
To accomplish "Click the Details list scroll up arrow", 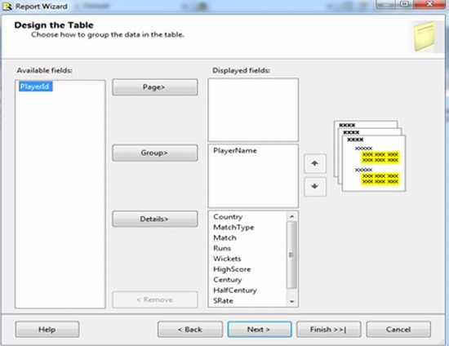I will click(291, 216).
